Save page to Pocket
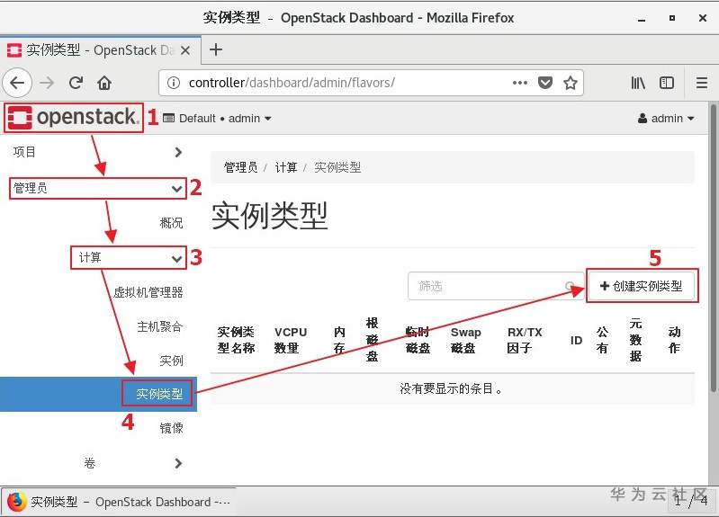Viewport: 719px width, 517px height. pos(544,83)
